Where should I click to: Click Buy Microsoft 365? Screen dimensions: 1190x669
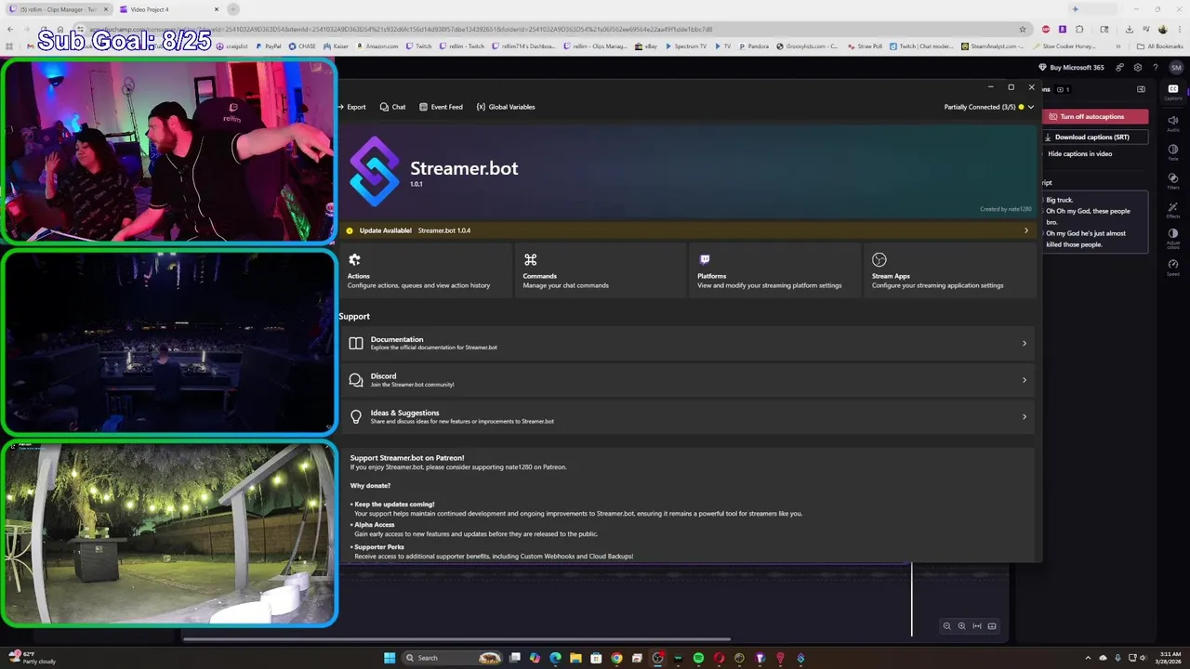click(1071, 67)
